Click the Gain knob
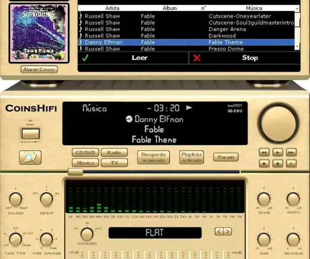310x259 pixels. click(x=264, y=239)
